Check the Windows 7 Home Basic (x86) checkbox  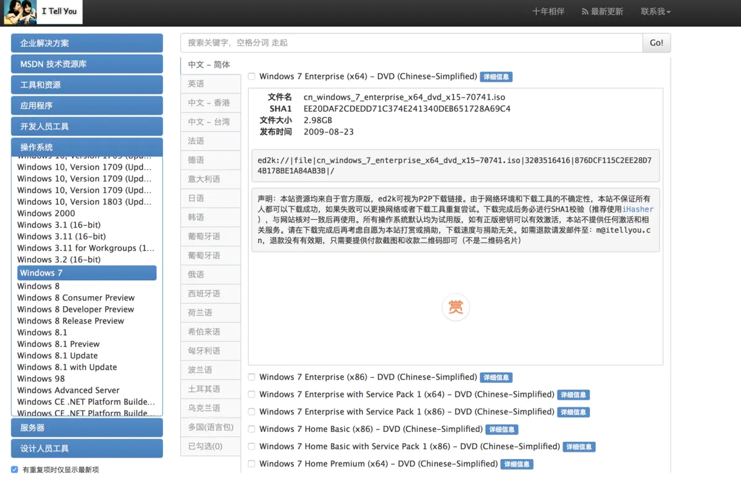pos(251,429)
